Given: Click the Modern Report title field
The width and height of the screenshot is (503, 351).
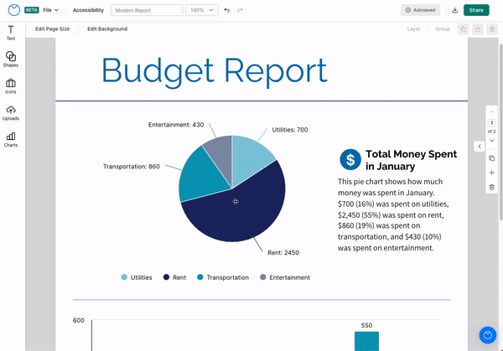Looking at the screenshot, I should tap(146, 10).
